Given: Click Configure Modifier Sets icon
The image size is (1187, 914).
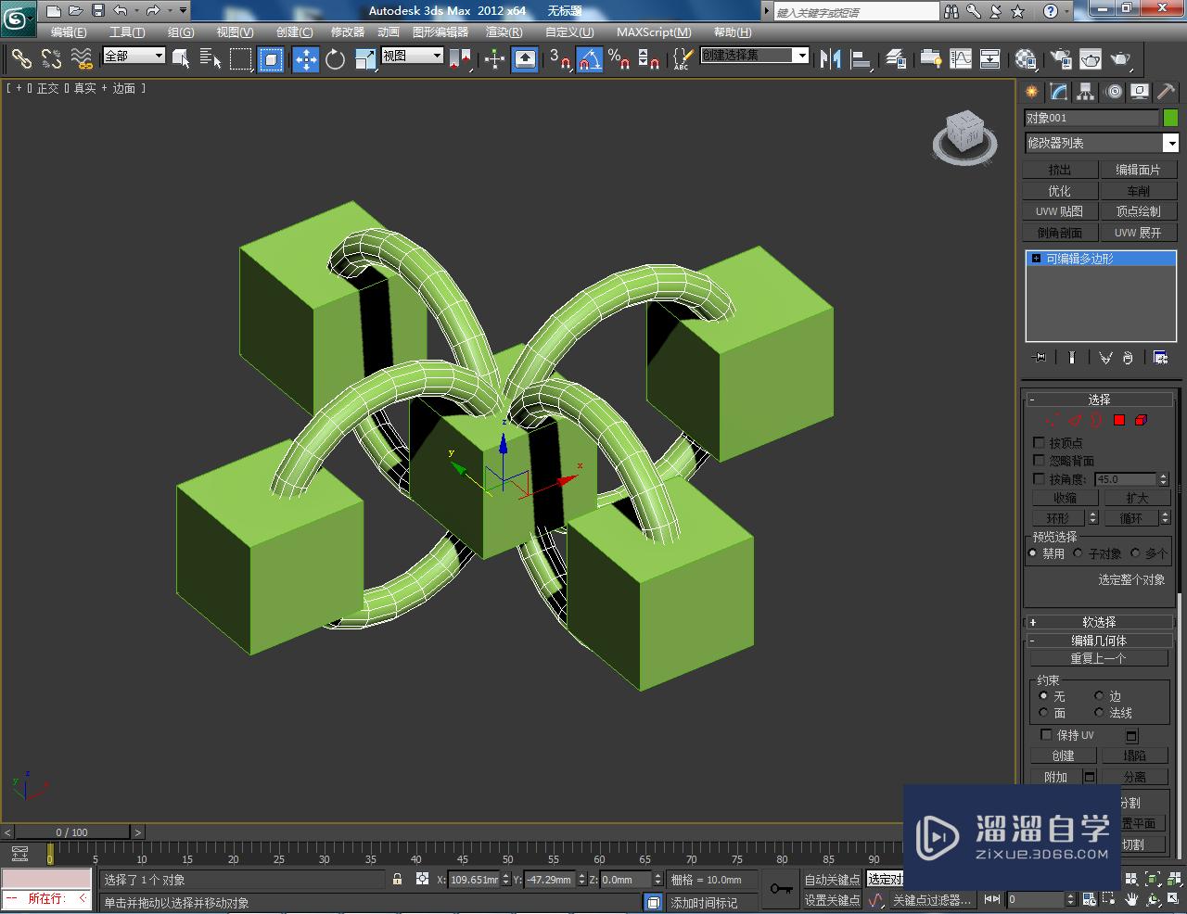Looking at the screenshot, I should tap(1160, 357).
